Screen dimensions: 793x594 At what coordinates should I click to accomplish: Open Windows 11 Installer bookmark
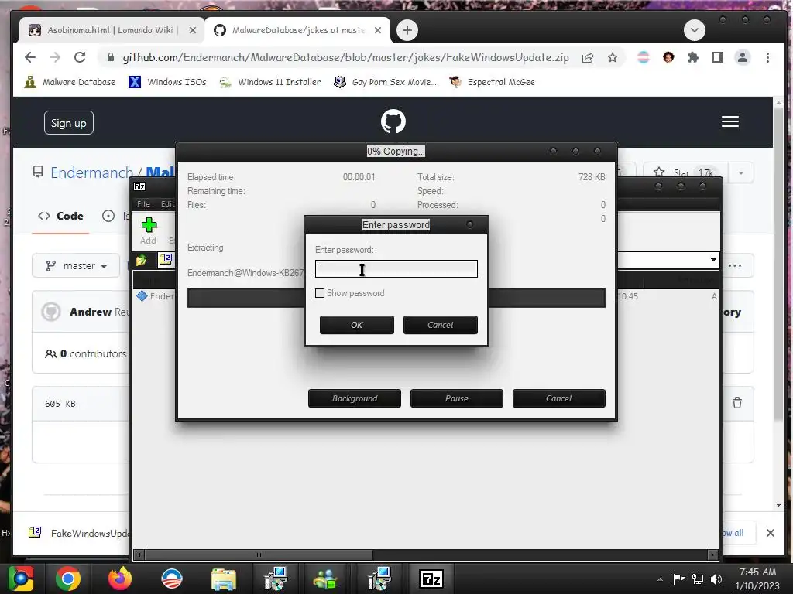tap(270, 82)
